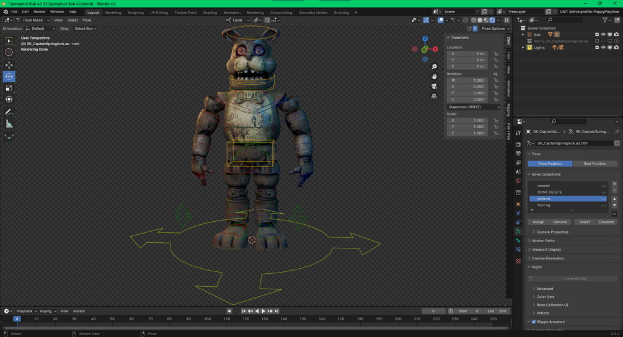Open the Pose menu in viewport header
The image size is (623, 337).
(87, 20)
